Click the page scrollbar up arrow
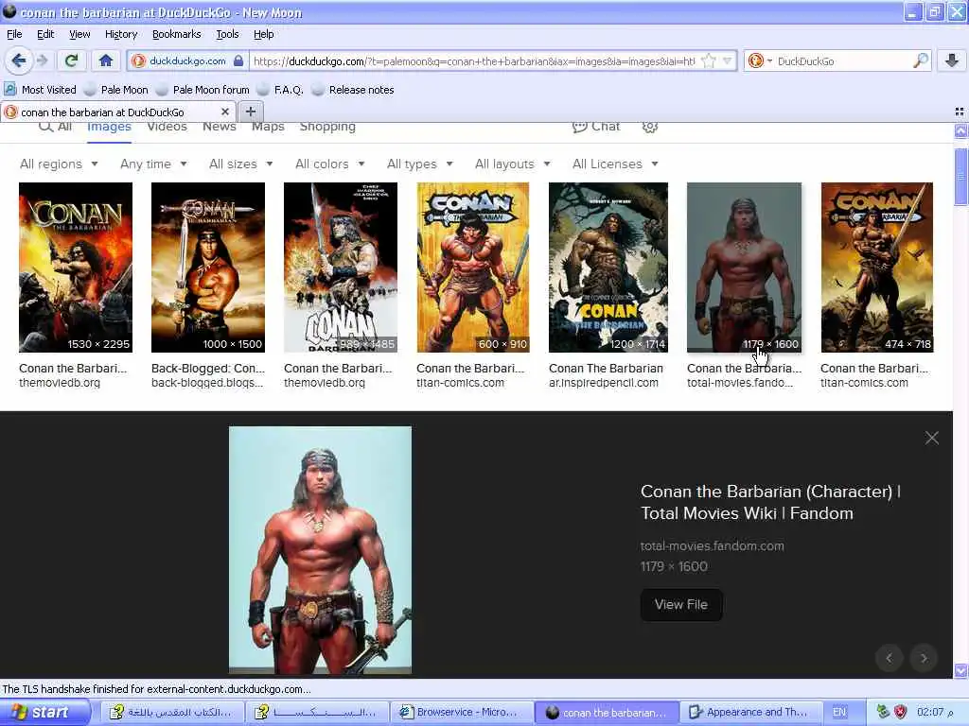Screen dimensions: 969x726 tap(960, 130)
